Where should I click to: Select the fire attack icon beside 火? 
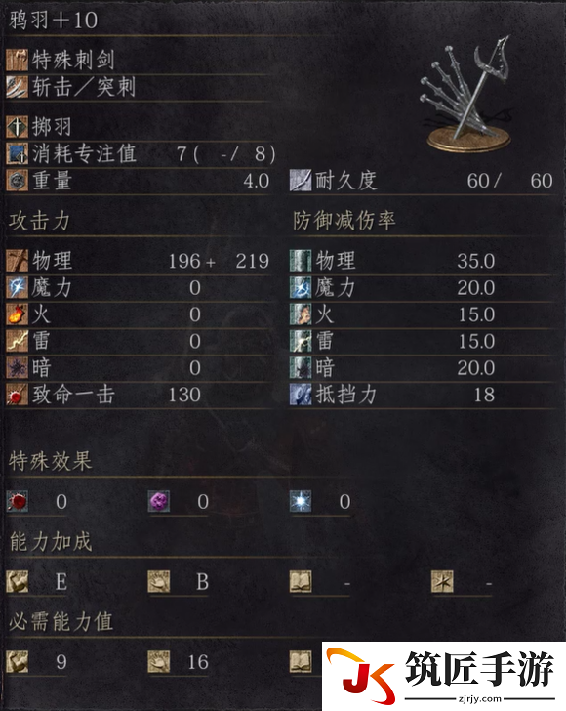click(18, 314)
